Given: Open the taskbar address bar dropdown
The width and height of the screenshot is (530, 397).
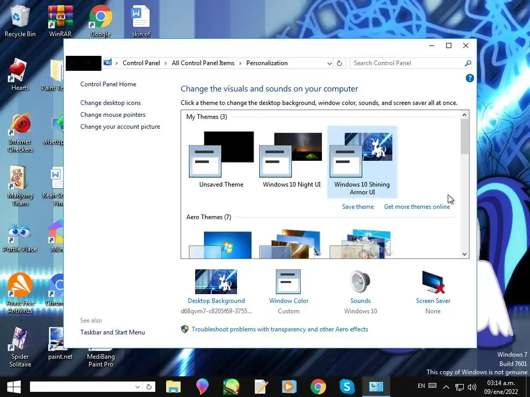Looking at the screenshot, I should (138, 387).
